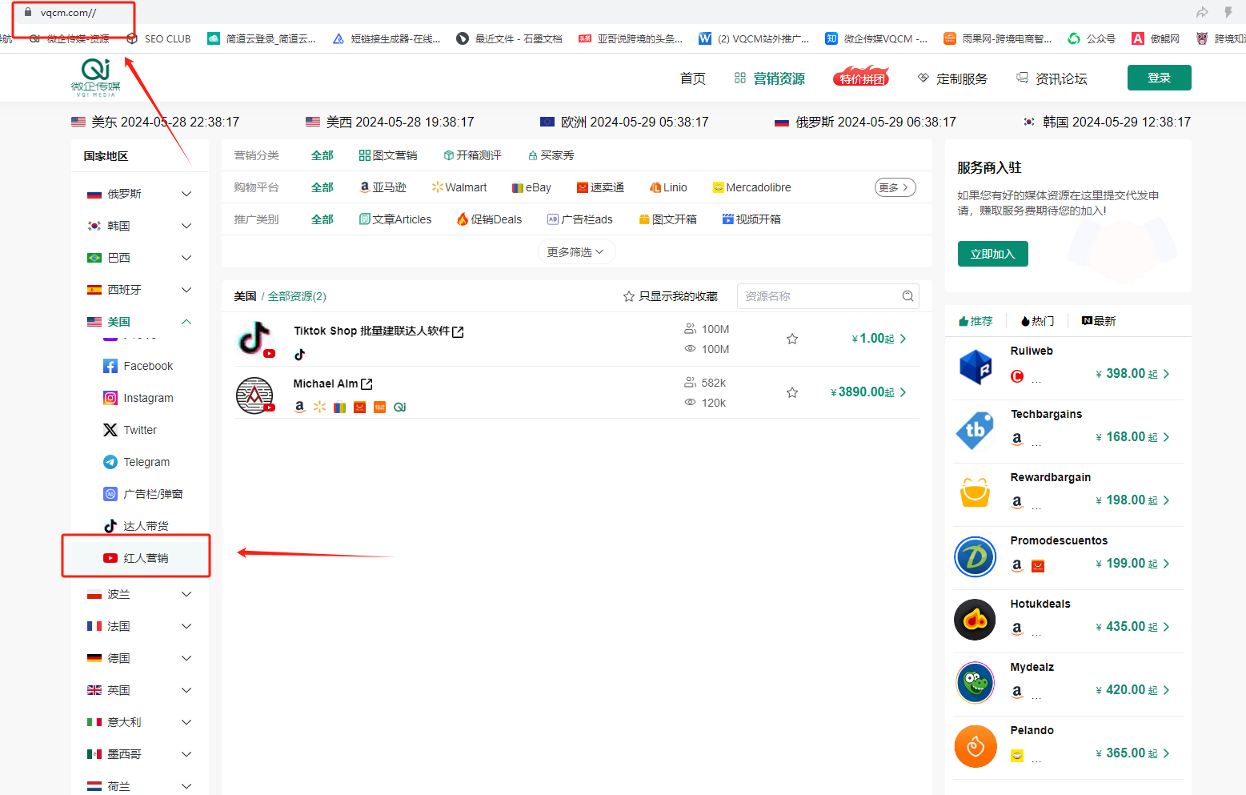Open the Techbargains tb logo
Screen dimensions: 1246x795
point(976,431)
